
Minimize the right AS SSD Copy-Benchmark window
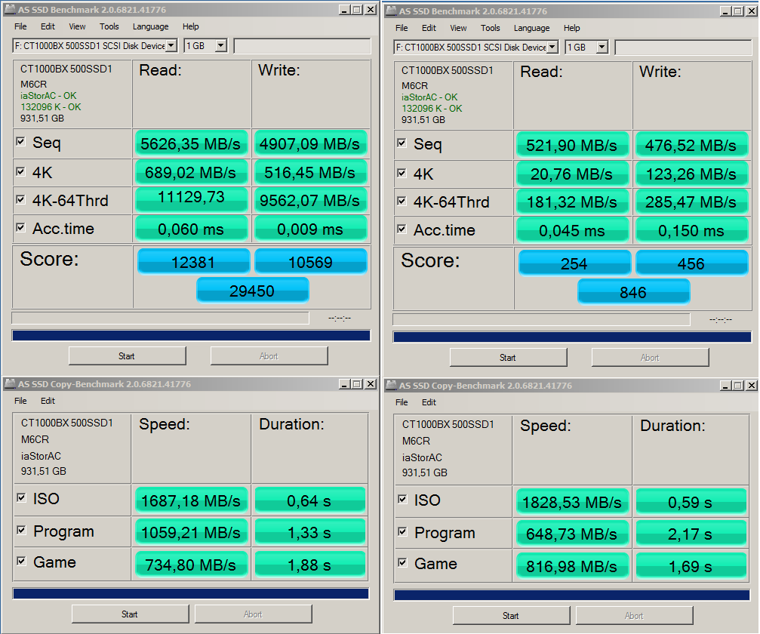click(x=725, y=386)
